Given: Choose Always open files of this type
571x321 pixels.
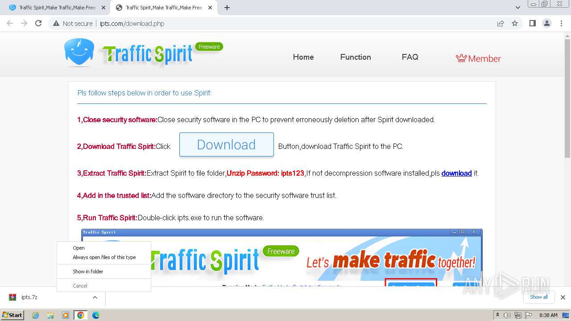Looking at the screenshot, I should click(104, 257).
